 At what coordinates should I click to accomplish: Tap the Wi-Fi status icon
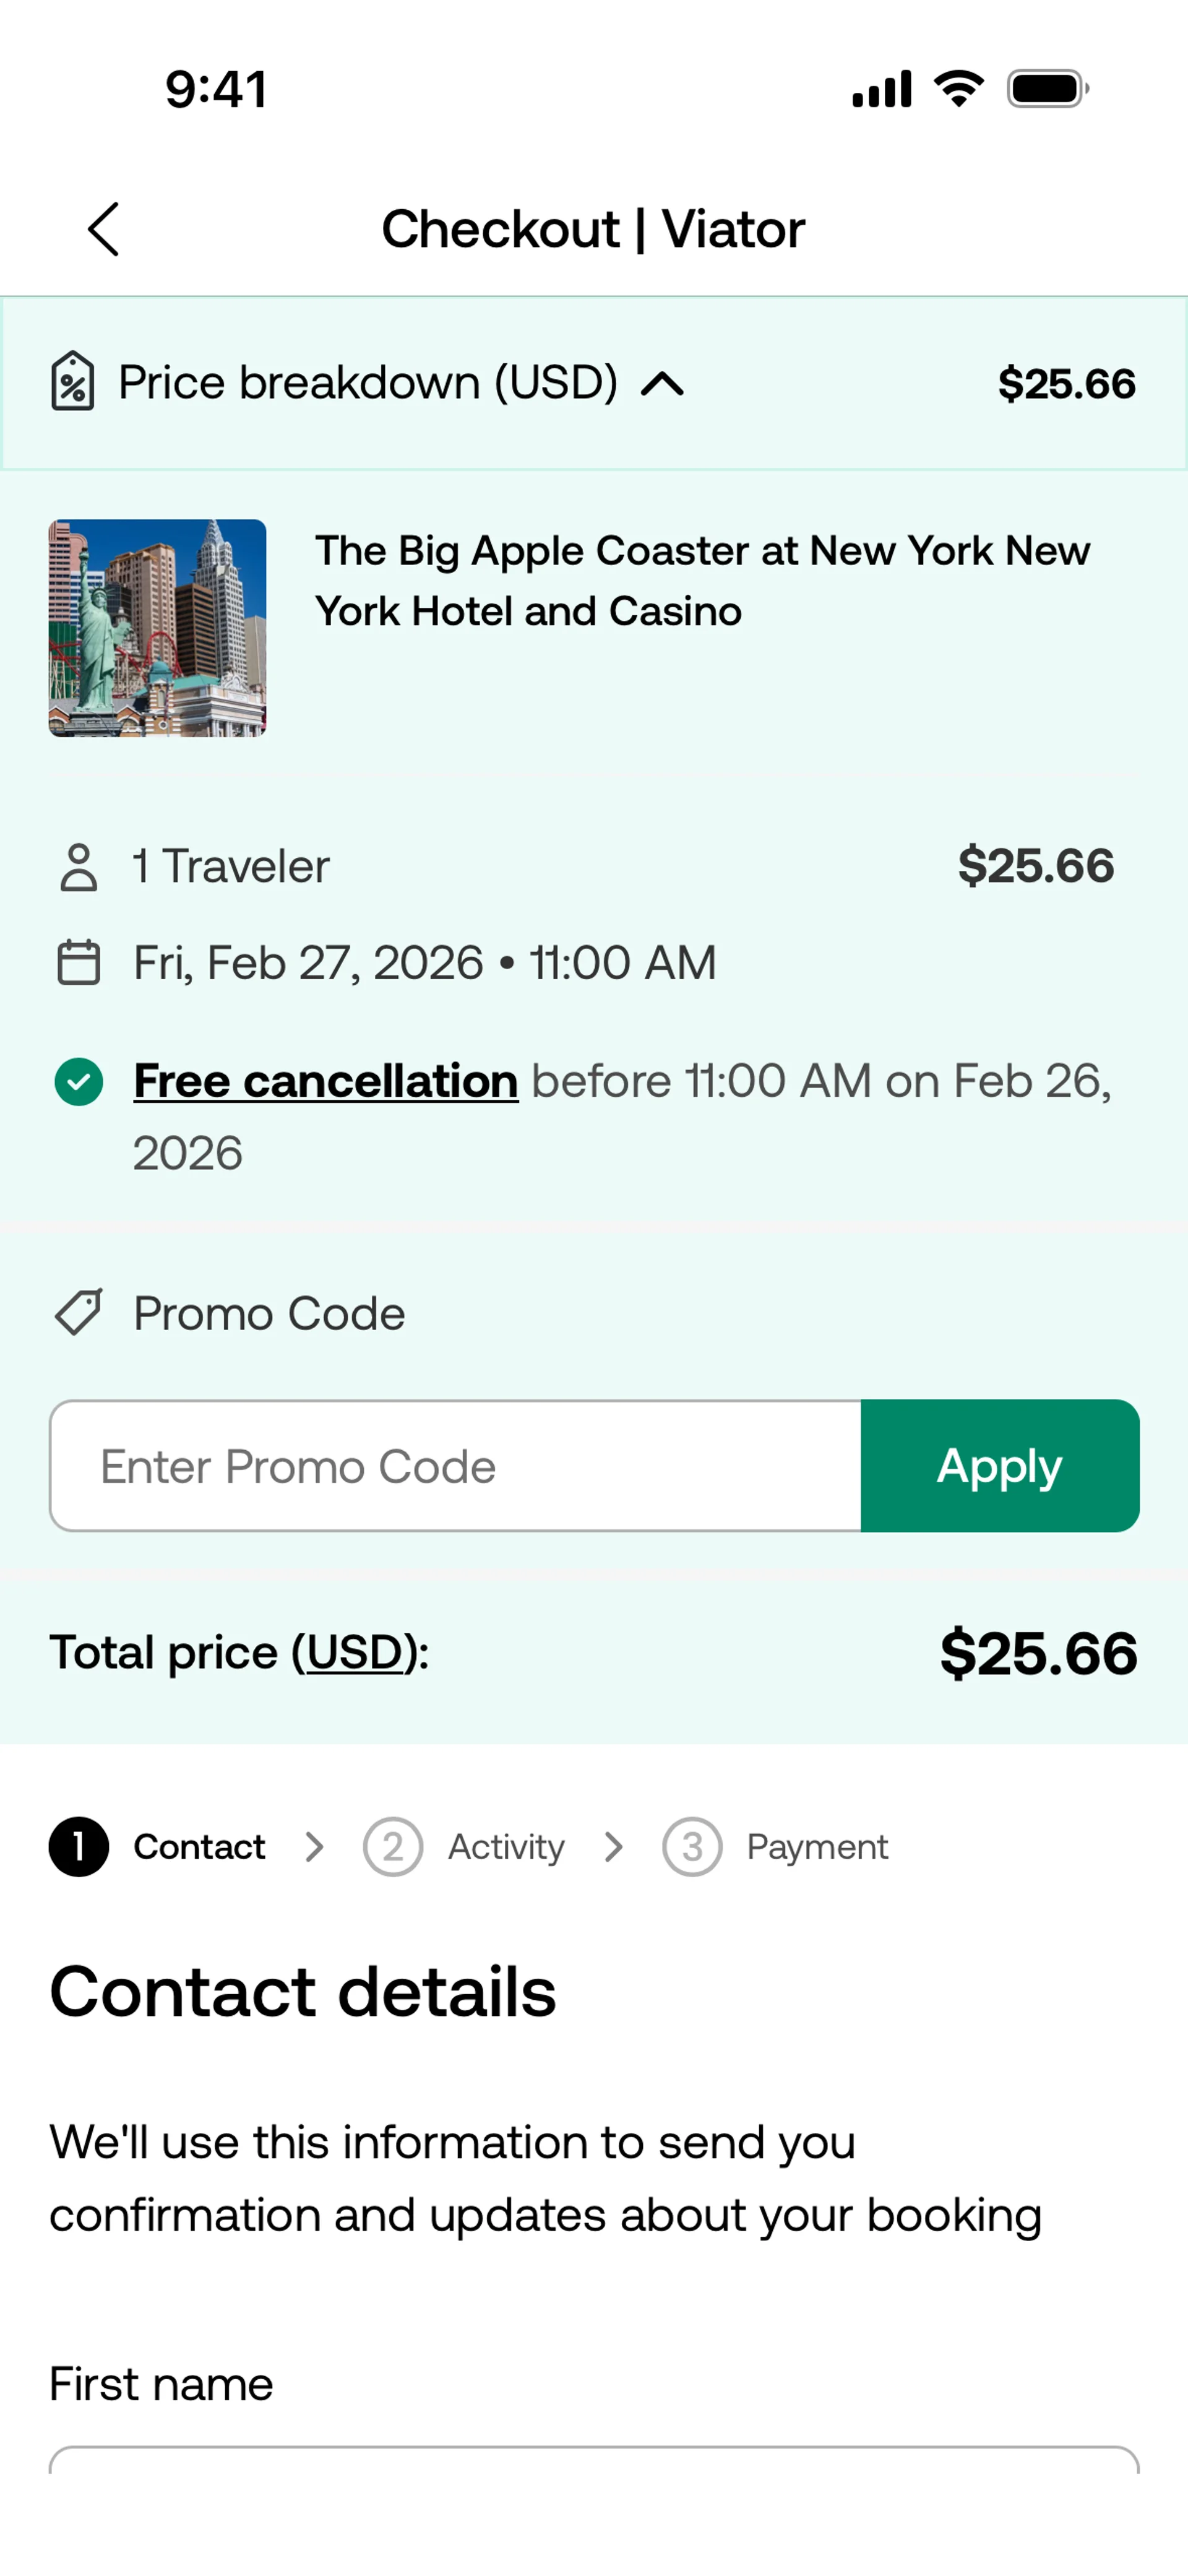pyautogui.click(x=958, y=89)
